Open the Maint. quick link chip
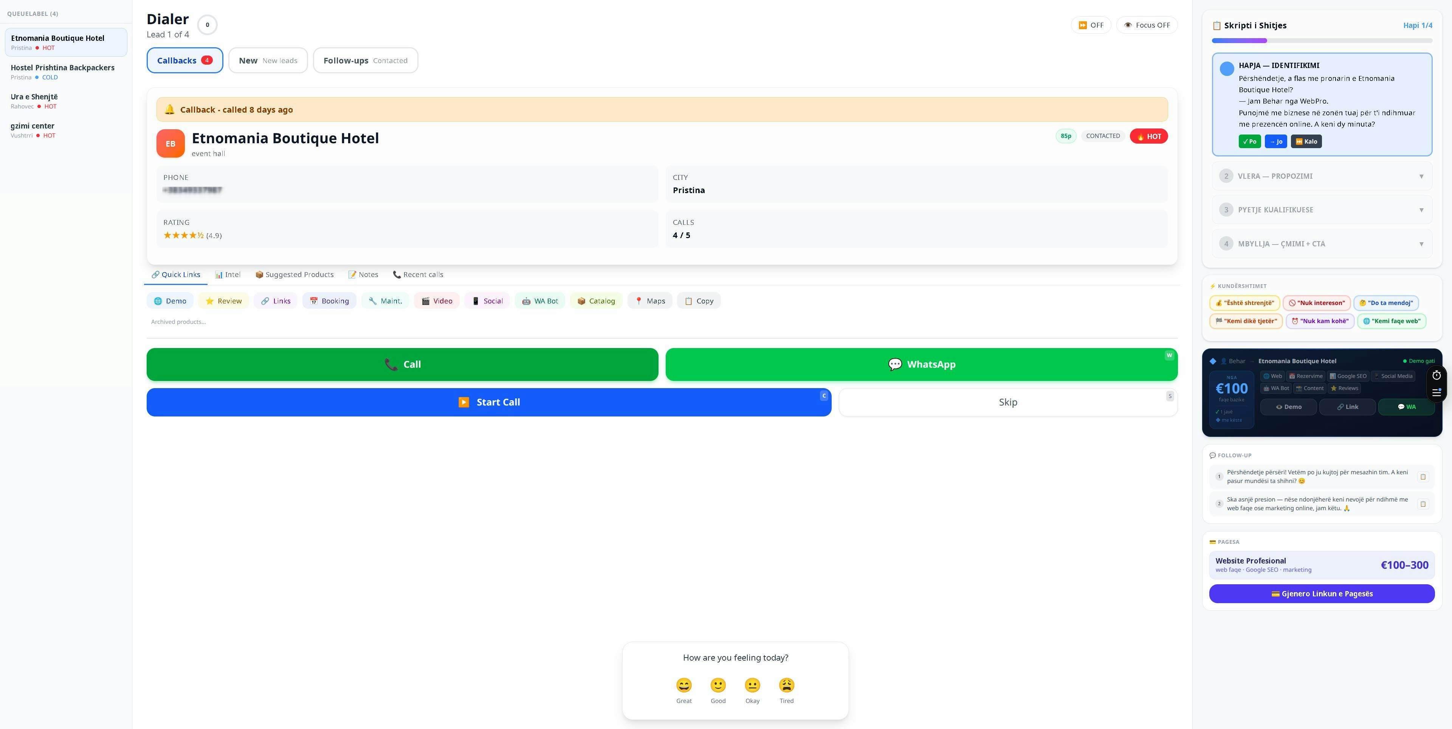 [385, 301]
